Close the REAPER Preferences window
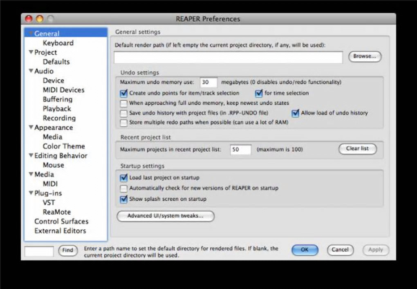417x289 pixels. tap(29, 19)
